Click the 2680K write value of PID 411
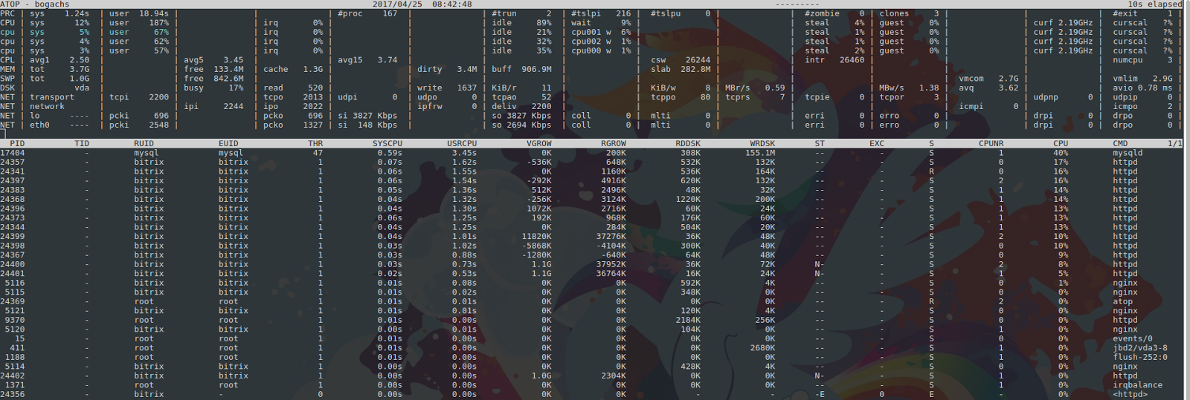The height and width of the screenshot is (400, 1190). (762, 347)
